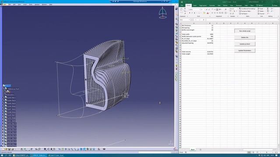
Task: Open Conditional Formatting dropdown
Action: click(x=248, y=9)
